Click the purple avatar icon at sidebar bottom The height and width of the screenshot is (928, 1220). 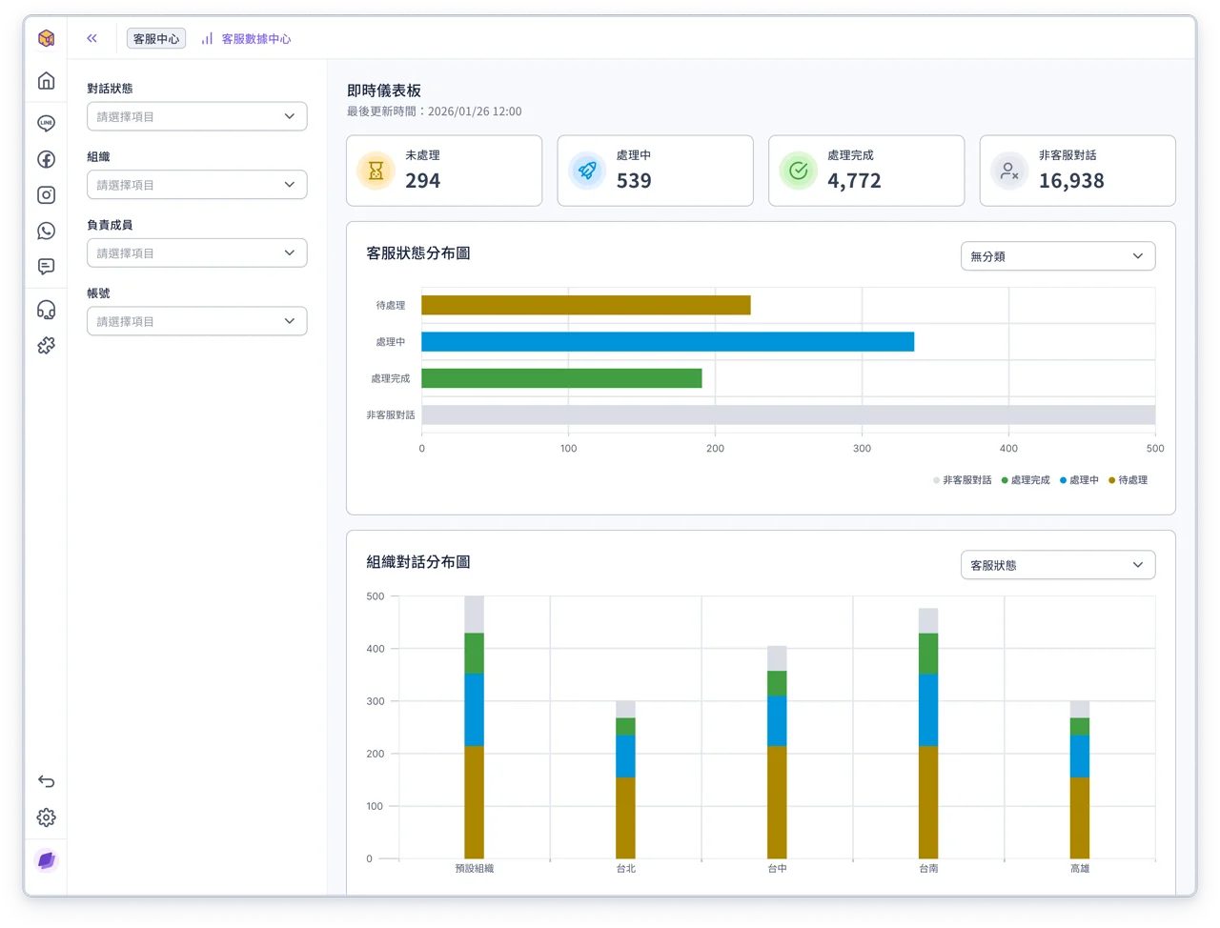pos(46,860)
